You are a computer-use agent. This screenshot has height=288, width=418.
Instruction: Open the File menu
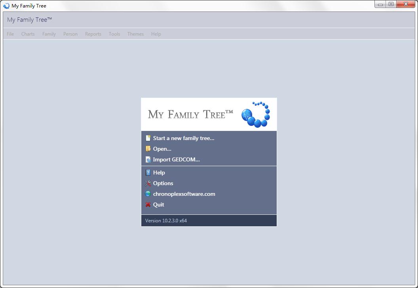[x=10, y=34]
